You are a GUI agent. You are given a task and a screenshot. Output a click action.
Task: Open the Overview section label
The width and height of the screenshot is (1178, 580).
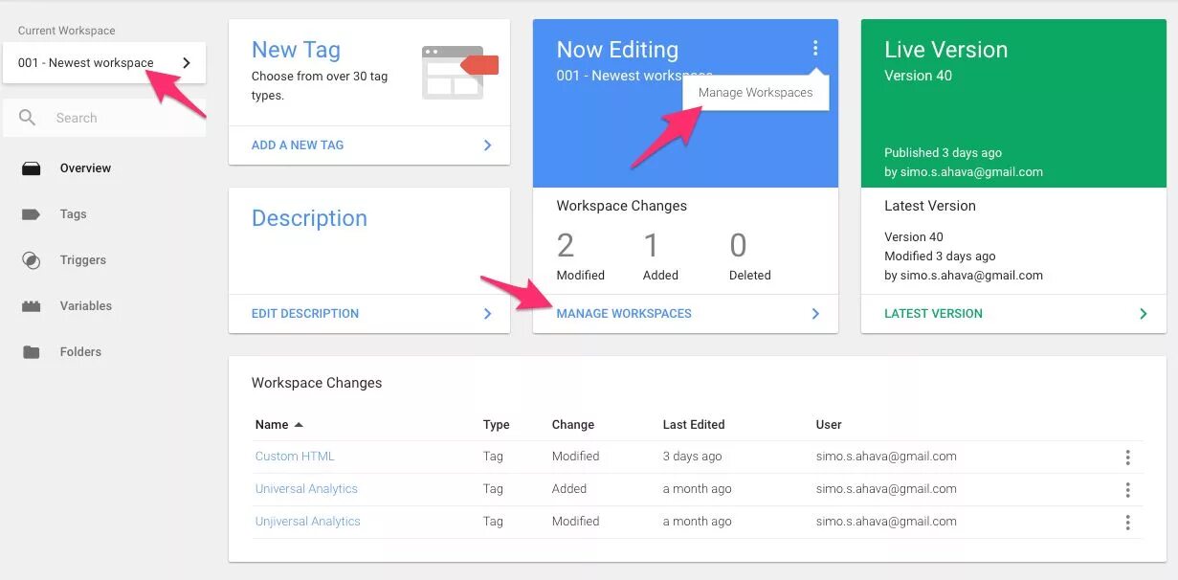coord(85,168)
